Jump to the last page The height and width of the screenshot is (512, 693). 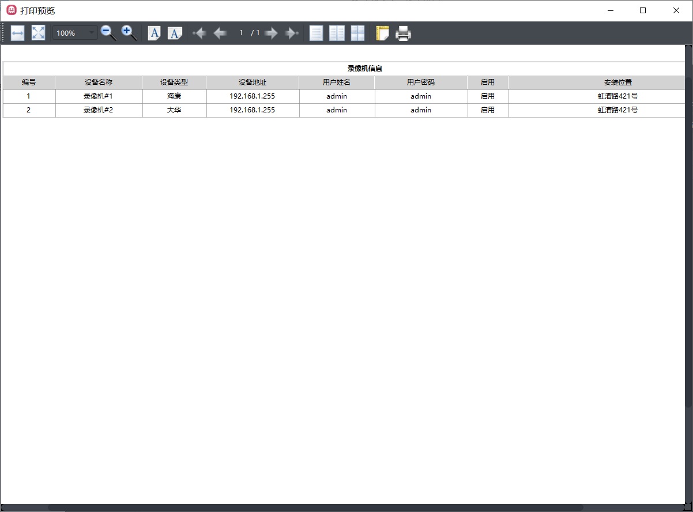(x=292, y=33)
